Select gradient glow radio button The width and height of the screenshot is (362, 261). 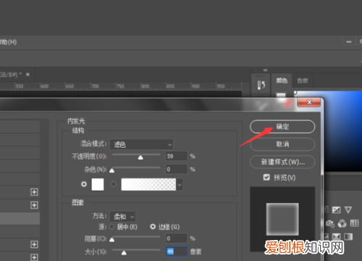[x=114, y=184]
